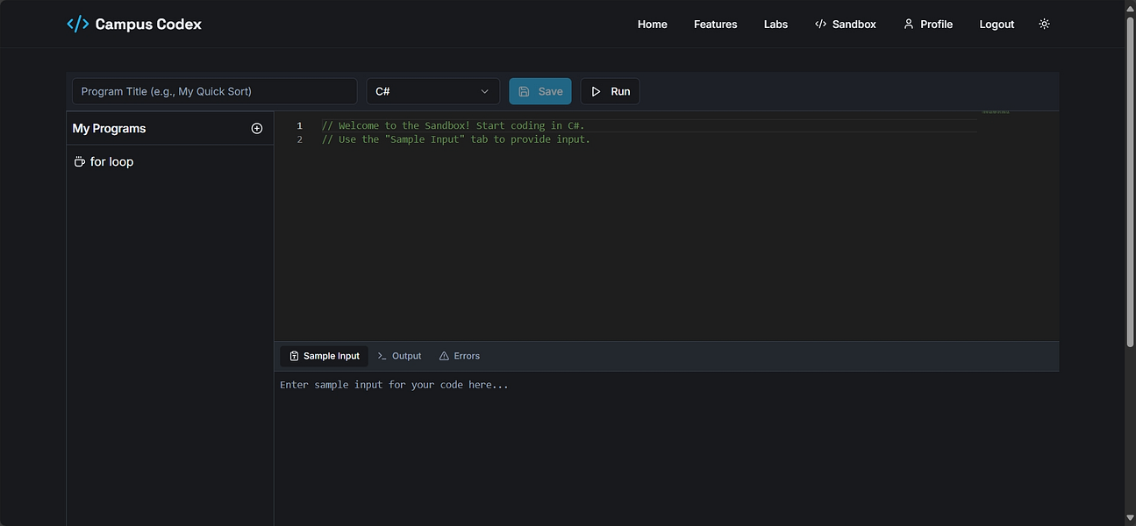Click the play triangle icon on Run
The image size is (1136, 526).
pos(596,90)
